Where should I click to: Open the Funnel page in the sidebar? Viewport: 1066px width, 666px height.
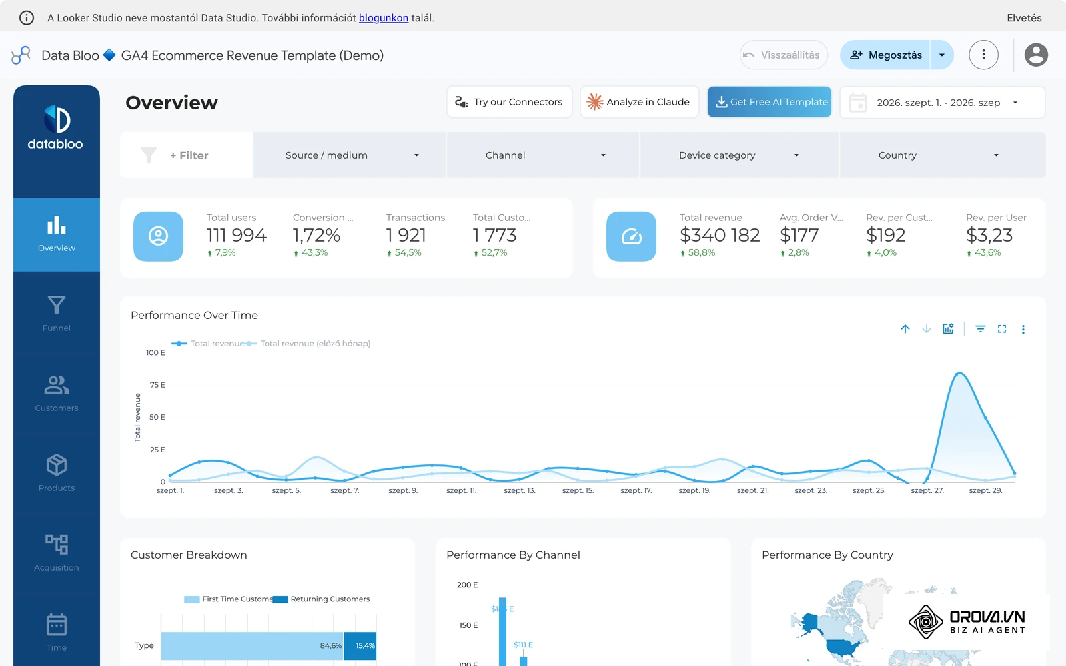coord(57,313)
